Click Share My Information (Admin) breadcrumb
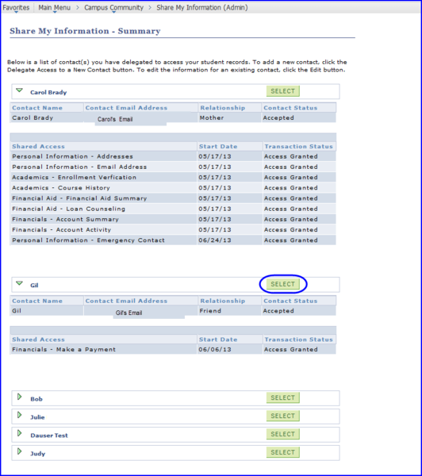Viewport: 422px width, 476px height. pos(202,8)
